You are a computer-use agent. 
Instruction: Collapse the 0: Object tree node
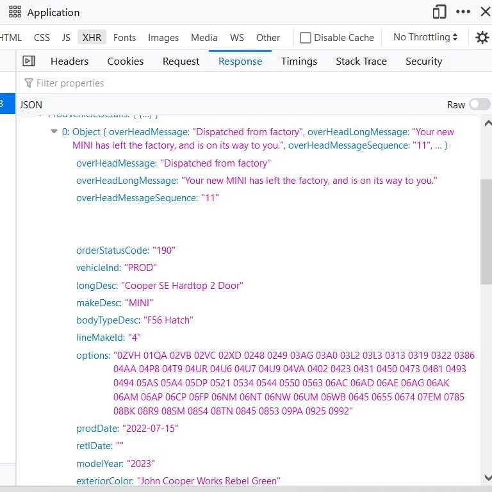click(54, 132)
